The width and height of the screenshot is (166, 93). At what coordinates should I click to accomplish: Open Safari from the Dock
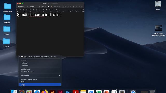point(37,91)
